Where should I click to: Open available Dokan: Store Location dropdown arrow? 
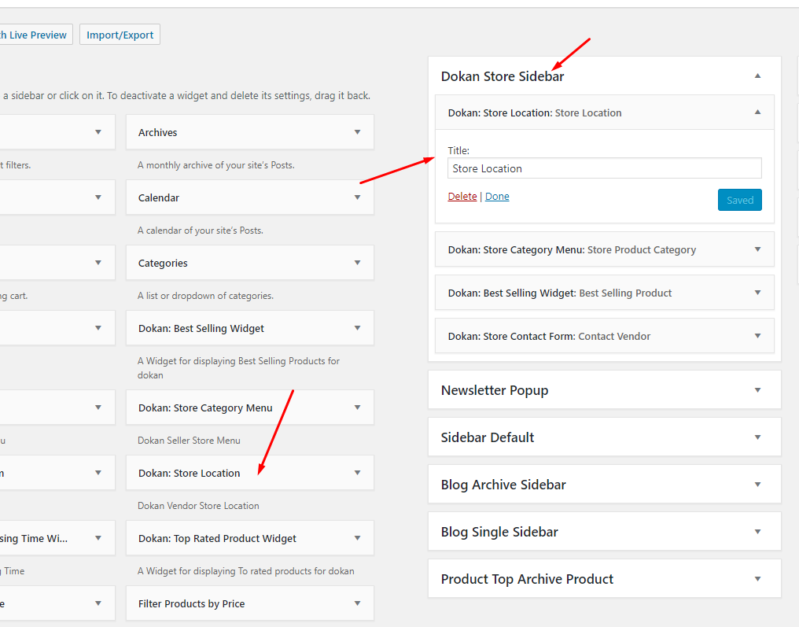coord(358,473)
